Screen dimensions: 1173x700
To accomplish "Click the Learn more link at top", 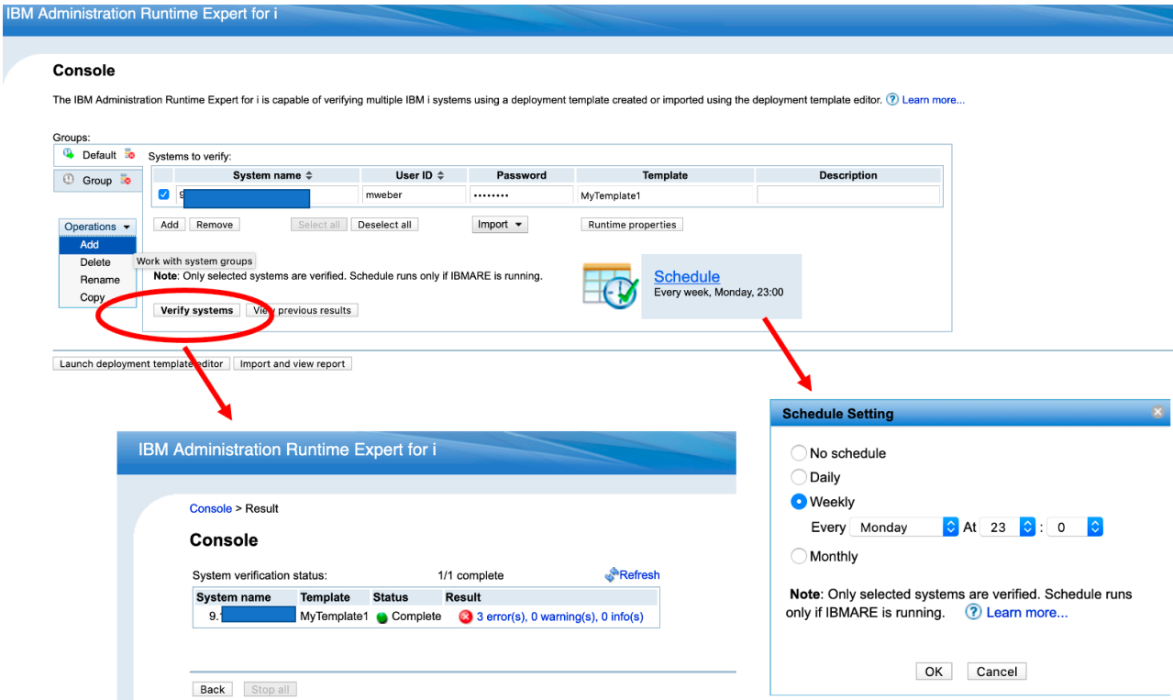I will pyautogui.click(x=934, y=100).
